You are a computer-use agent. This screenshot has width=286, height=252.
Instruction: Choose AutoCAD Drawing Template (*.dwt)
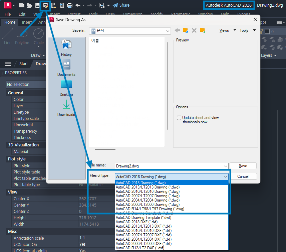pyautogui.click(x=172, y=218)
